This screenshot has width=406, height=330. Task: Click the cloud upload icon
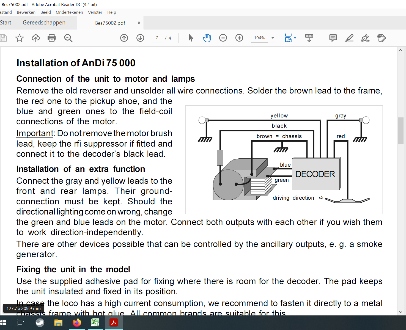(x=36, y=38)
